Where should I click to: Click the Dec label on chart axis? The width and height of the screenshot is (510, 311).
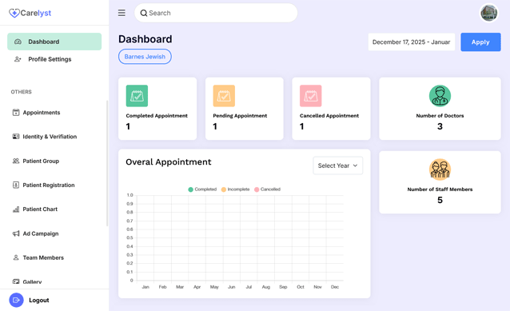click(x=335, y=287)
